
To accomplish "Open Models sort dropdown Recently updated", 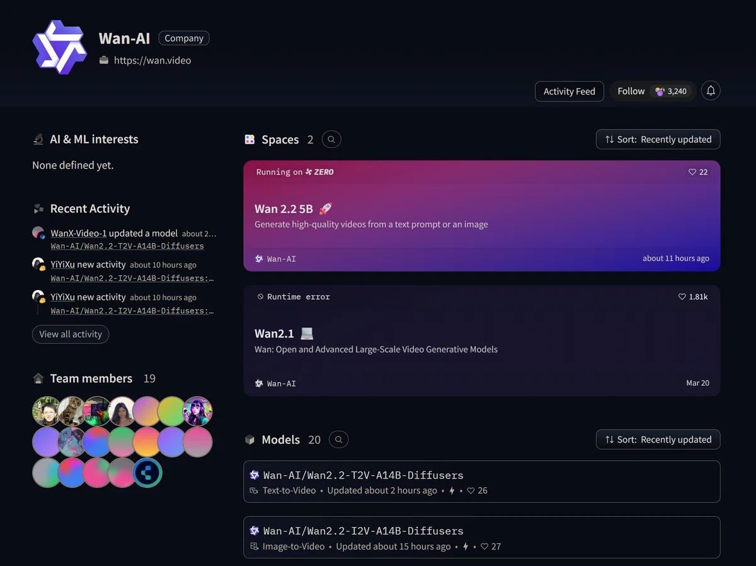I will tap(658, 439).
